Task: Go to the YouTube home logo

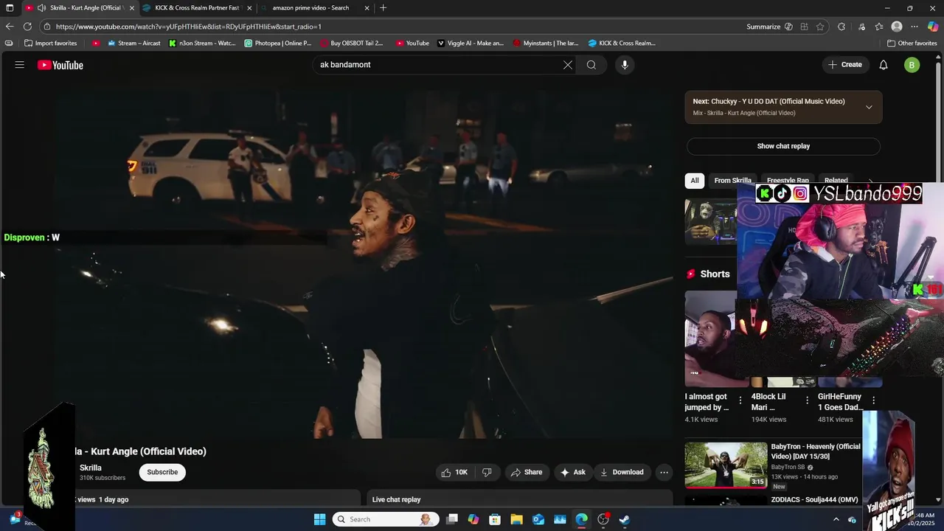Action: point(60,65)
